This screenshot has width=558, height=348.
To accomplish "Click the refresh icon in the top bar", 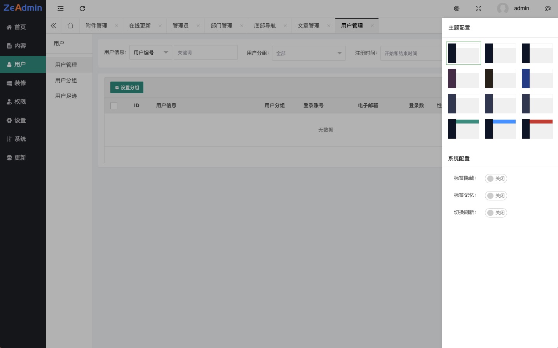I will click(82, 9).
